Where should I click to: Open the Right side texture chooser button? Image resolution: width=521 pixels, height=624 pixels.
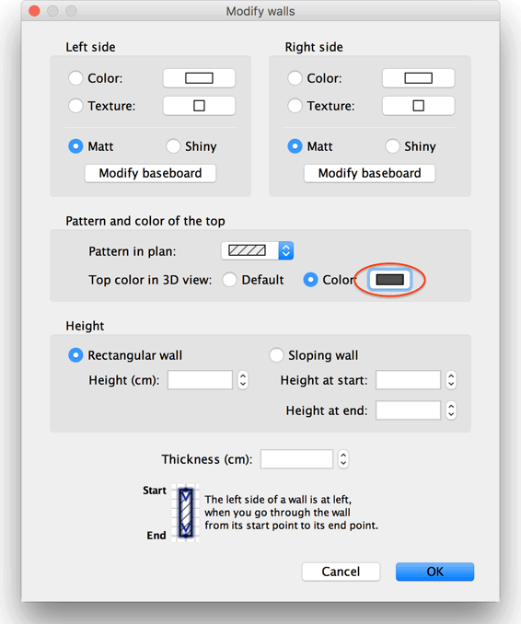(418, 106)
